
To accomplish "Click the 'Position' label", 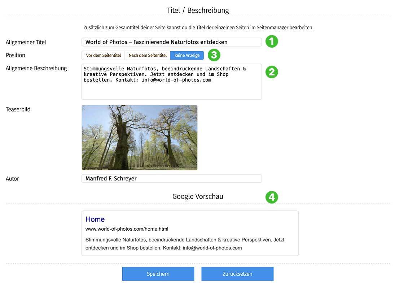I will point(16,55).
